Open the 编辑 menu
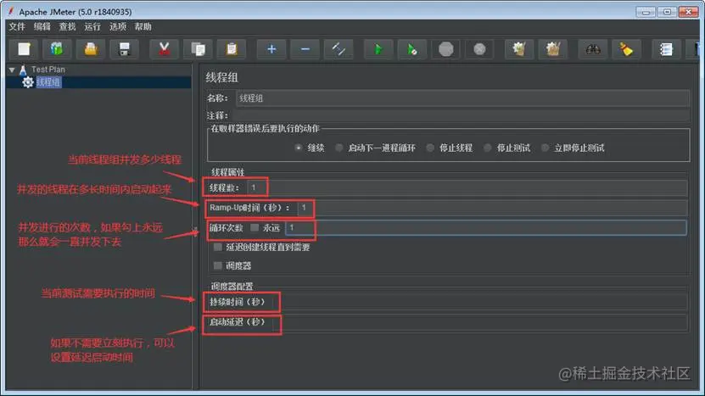The width and height of the screenshot is (705, 396). (42, 27)
